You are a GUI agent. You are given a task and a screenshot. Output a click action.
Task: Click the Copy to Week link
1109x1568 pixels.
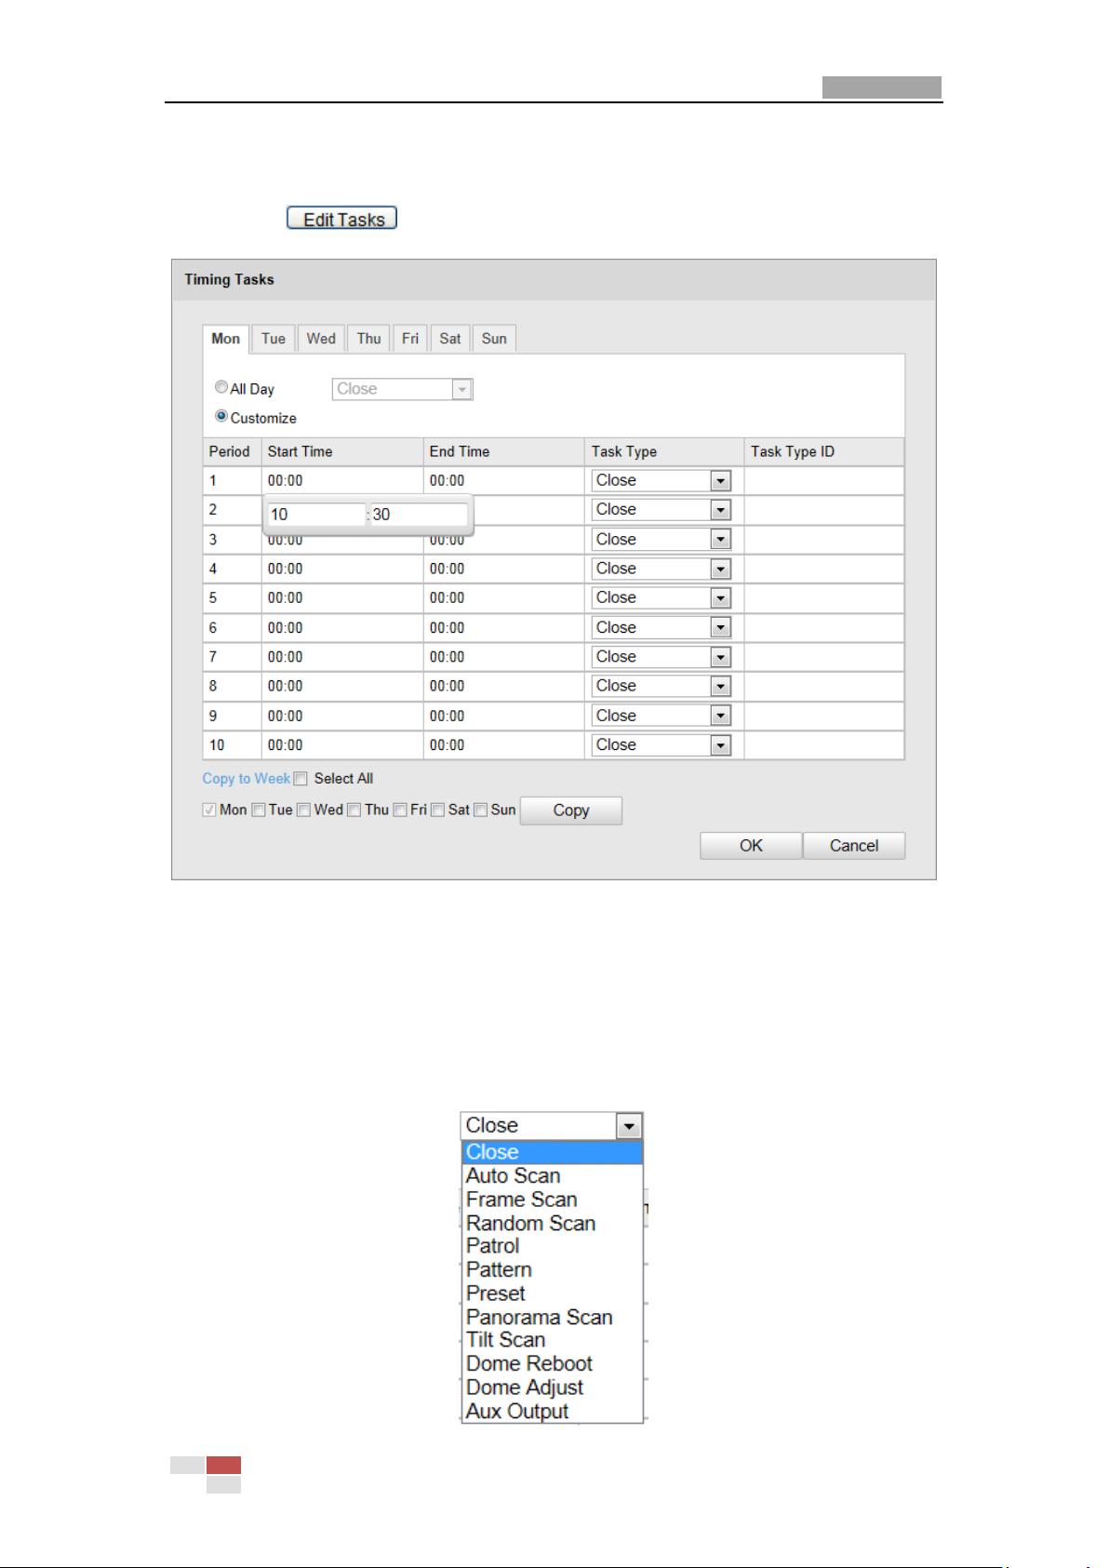[x=247, y=779]
